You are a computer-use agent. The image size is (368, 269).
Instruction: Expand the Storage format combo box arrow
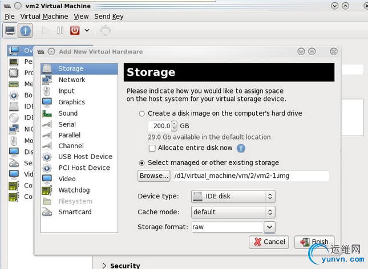(x=270, y=227)
